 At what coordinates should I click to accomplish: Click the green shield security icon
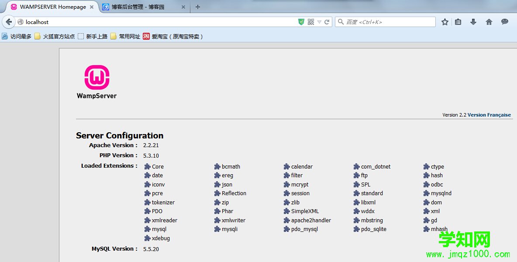pyautogui.click(x=301, y=22)
